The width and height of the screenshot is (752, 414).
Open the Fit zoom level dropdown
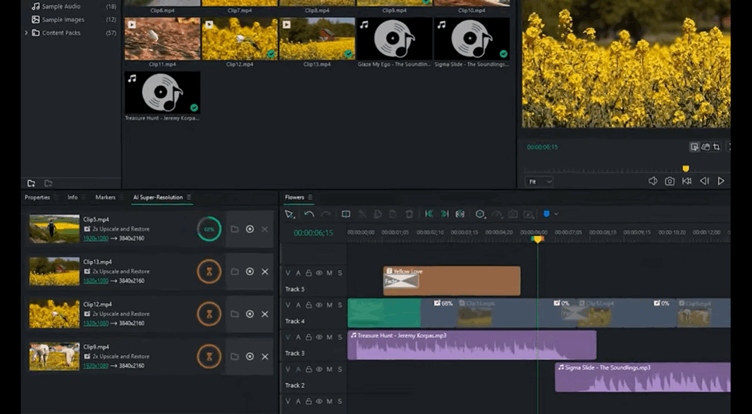coord(539,181)
